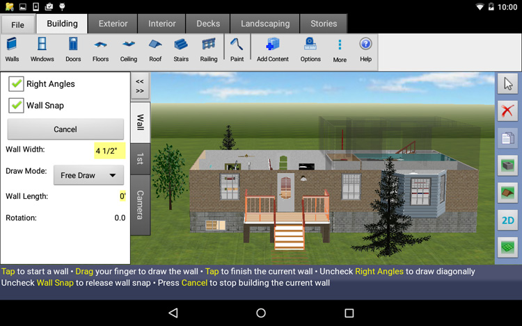
Task: Click the Add Content icon
Action: (272, 50)
